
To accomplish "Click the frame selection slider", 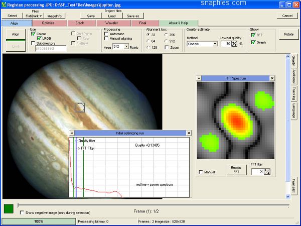I will (19, 205).
